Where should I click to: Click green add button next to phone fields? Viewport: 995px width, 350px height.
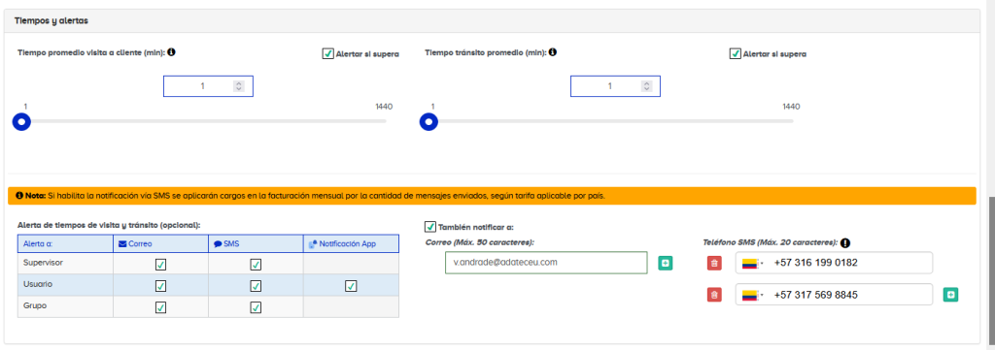tap(950, 295)
